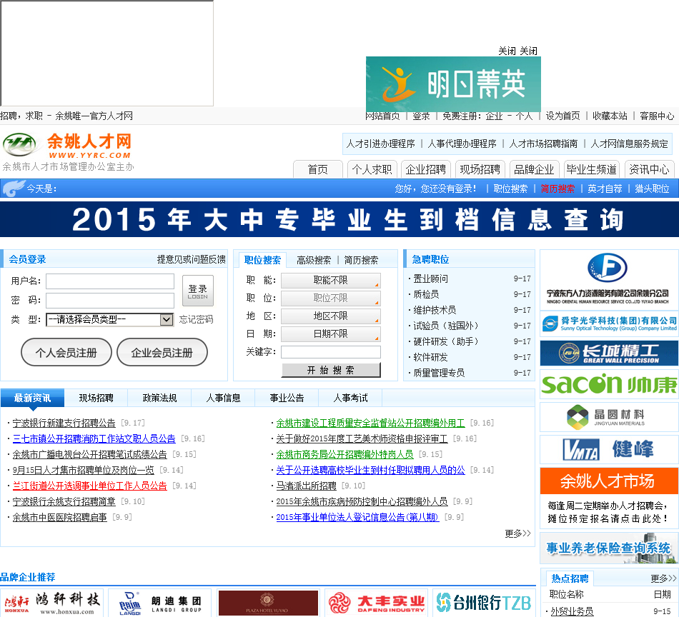679x617 pixels.
Task: Open news 兰江街道公开选调事业单位工作人员公告
Action: [89, 486]
